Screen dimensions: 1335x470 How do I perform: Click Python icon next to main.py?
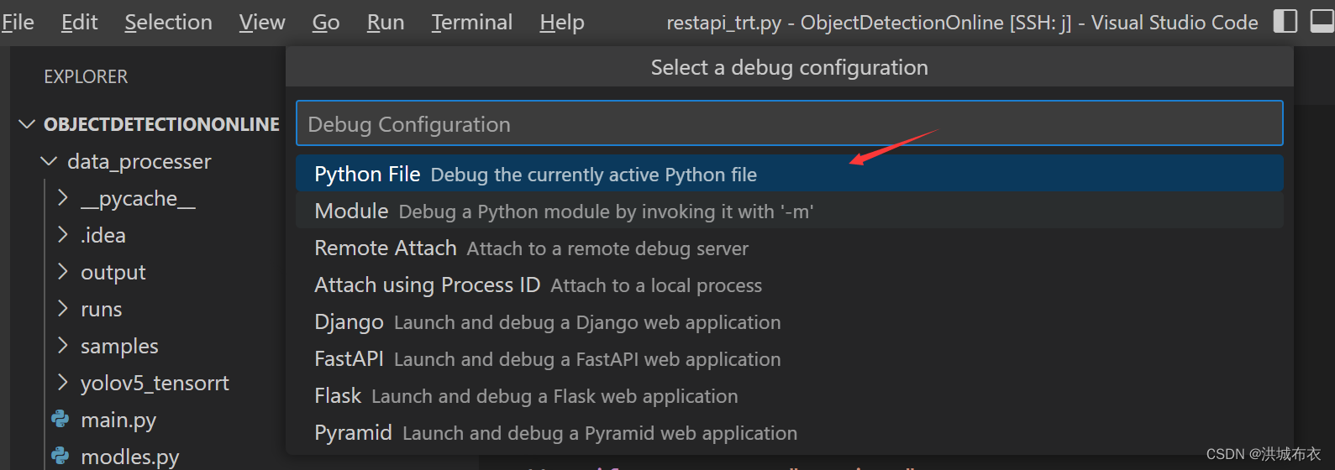coord(60,419)
